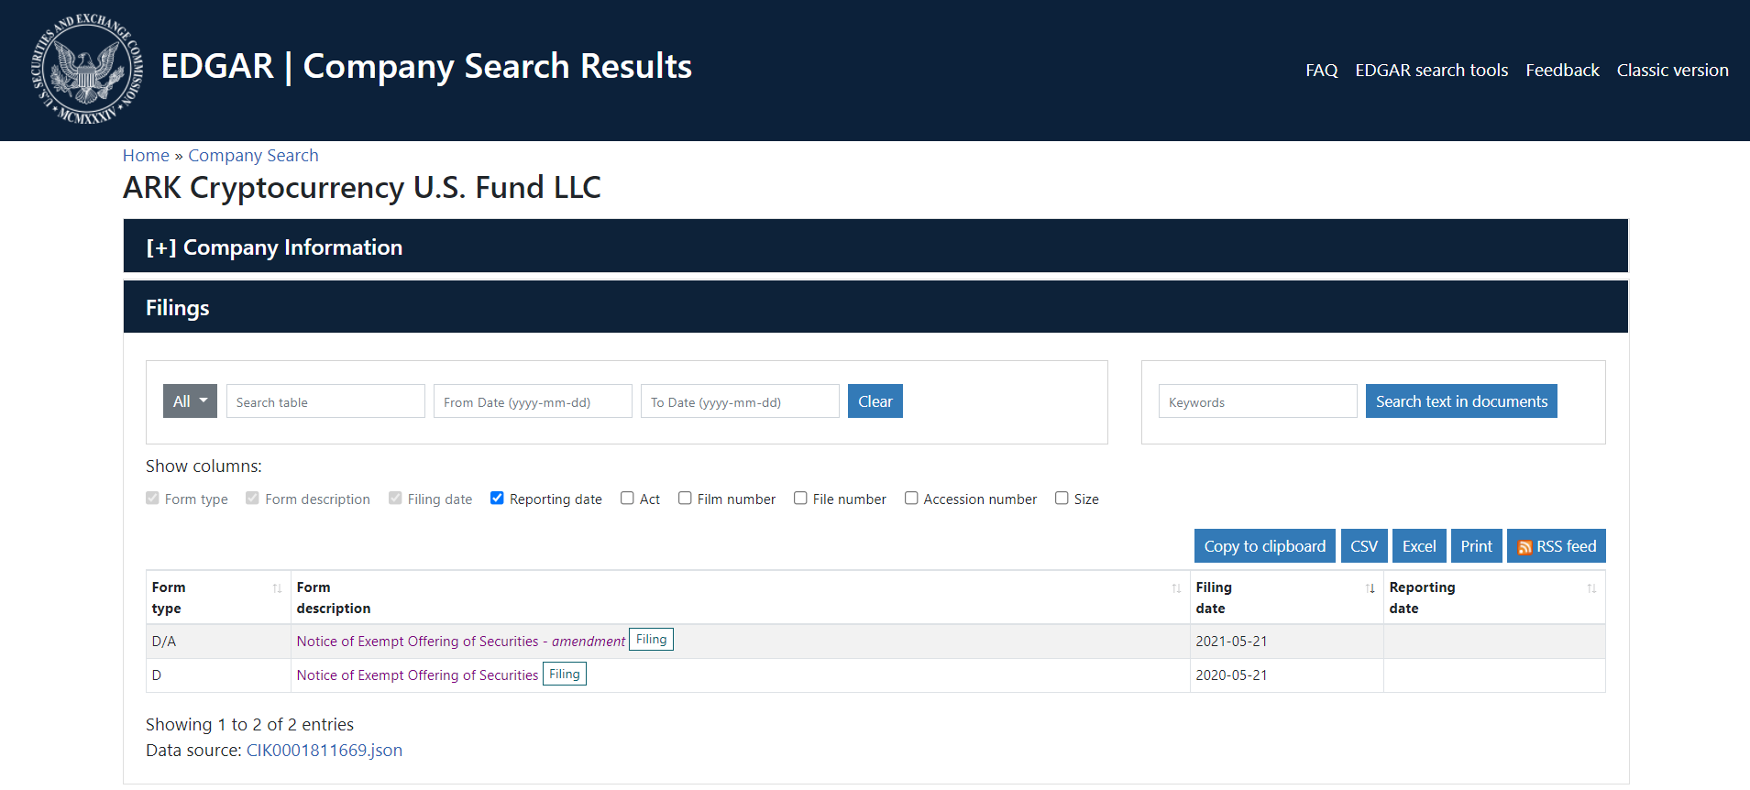Screen dimensions: 1750x790
Task: Go to Home breadcrumb
Action: 146,156
